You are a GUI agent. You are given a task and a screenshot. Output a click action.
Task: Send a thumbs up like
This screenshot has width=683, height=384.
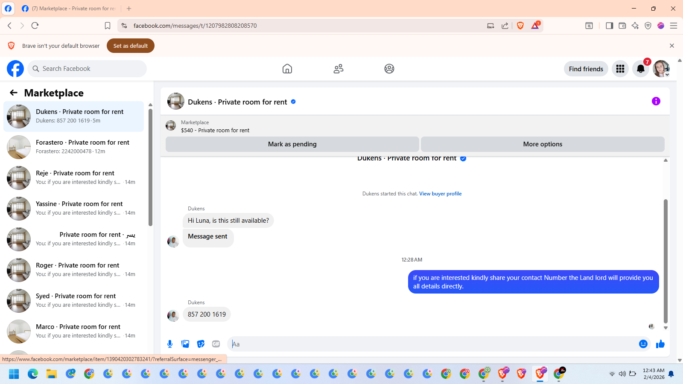click(x=660, y=344)
